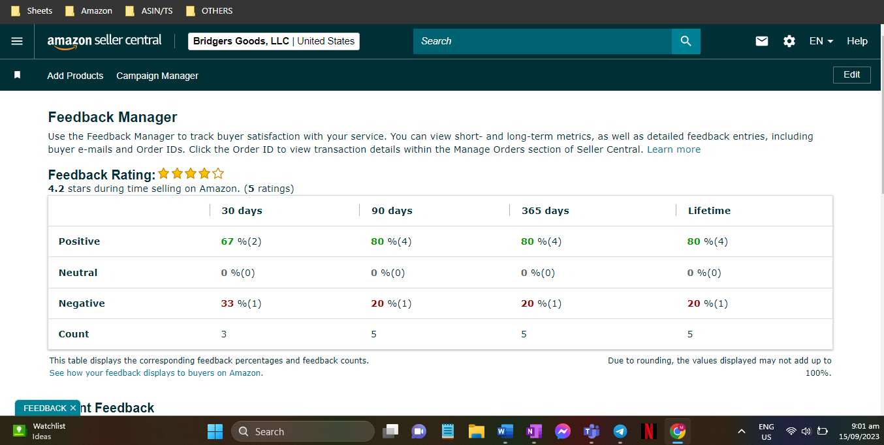Open the Amazon bookmarks folder
The image size is (884, 445).
89,11
